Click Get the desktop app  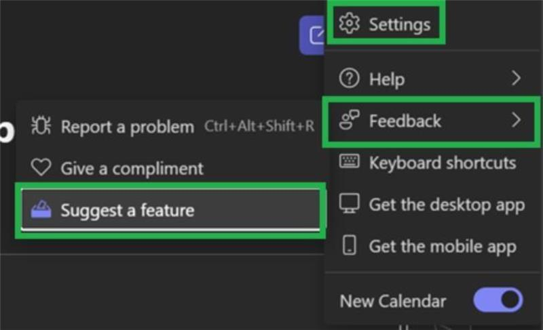[x=432, y=204]
